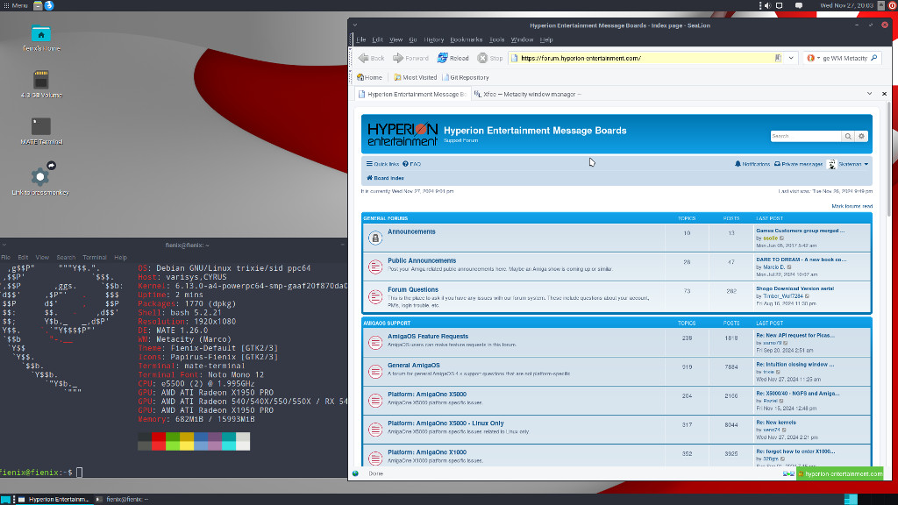The image size is (898, 505).
Task: Open the file manager from the top panel
Action: [38, 5]
